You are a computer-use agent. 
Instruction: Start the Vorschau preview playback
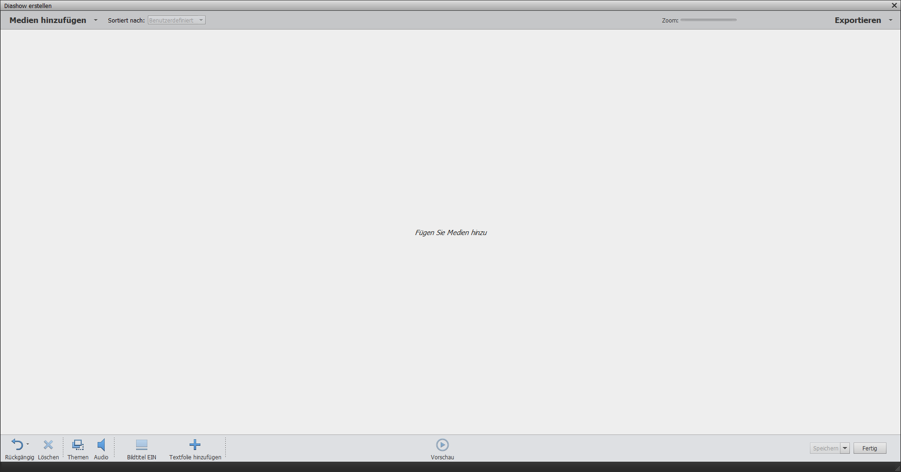click(442, 444)
